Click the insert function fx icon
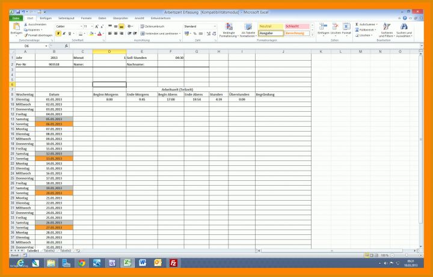The height and width of the screenshot is (277, 433). pos(66,46)
